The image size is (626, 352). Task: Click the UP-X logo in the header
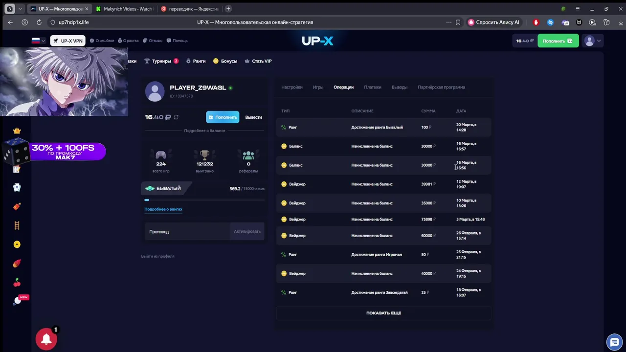[317, 41]
